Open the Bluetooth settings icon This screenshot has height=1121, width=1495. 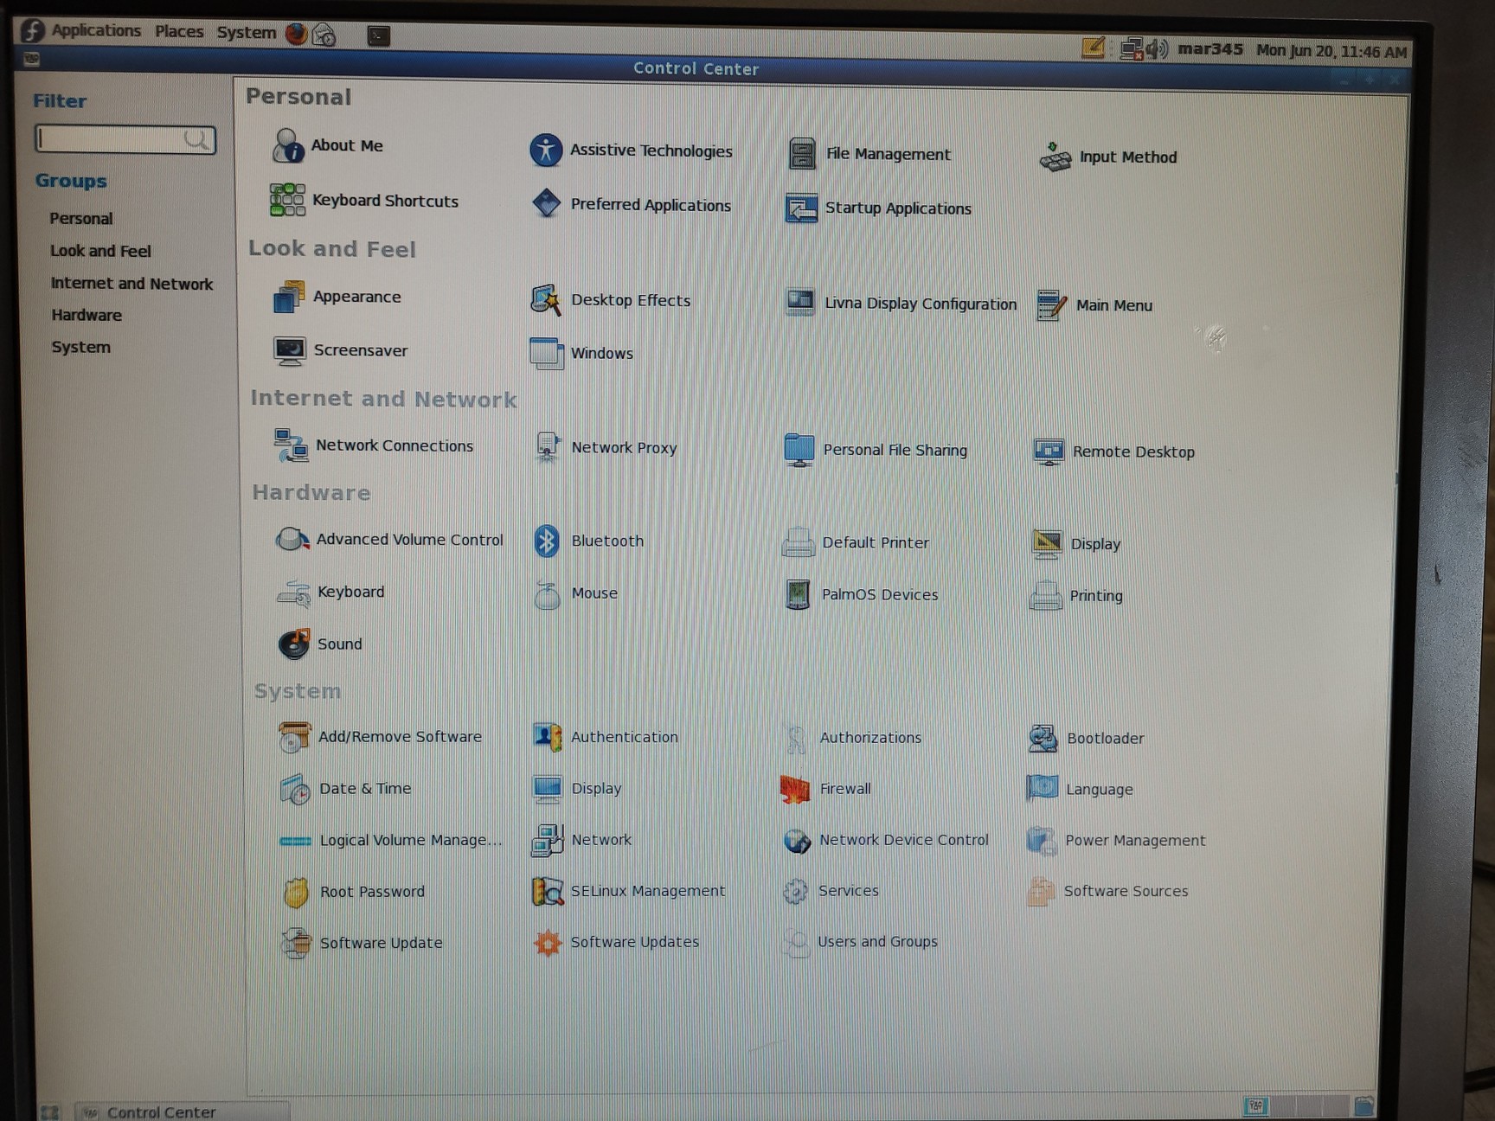coord(547,541)
